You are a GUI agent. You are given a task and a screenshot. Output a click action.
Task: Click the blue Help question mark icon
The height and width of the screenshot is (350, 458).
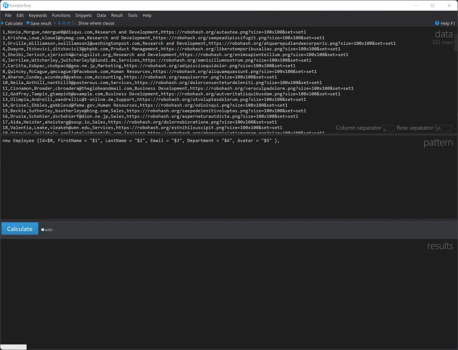coord(437,23)
